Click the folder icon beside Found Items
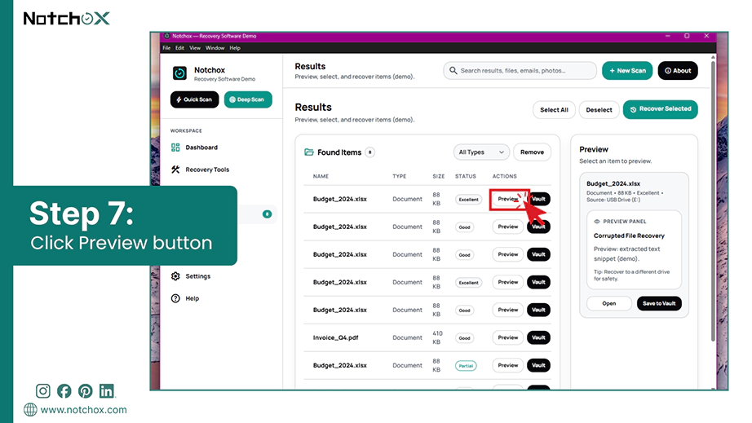The image size is (752, 423). pyautogui.click(x=309, y=152)
